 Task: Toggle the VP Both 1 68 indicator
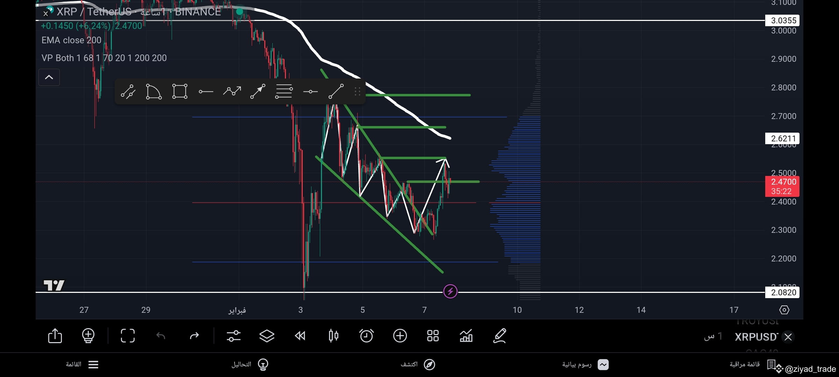click(x=104, y=58)
